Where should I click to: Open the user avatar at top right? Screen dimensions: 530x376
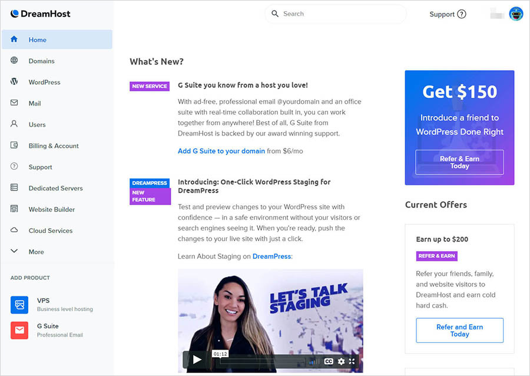tap(516, 14)
